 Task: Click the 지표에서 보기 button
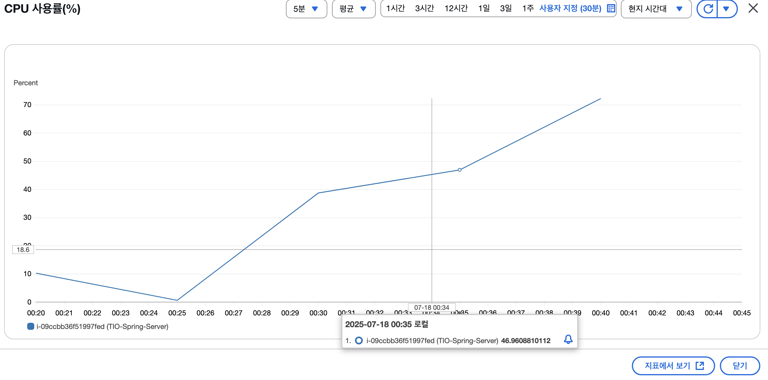click(x=673, y=366)
